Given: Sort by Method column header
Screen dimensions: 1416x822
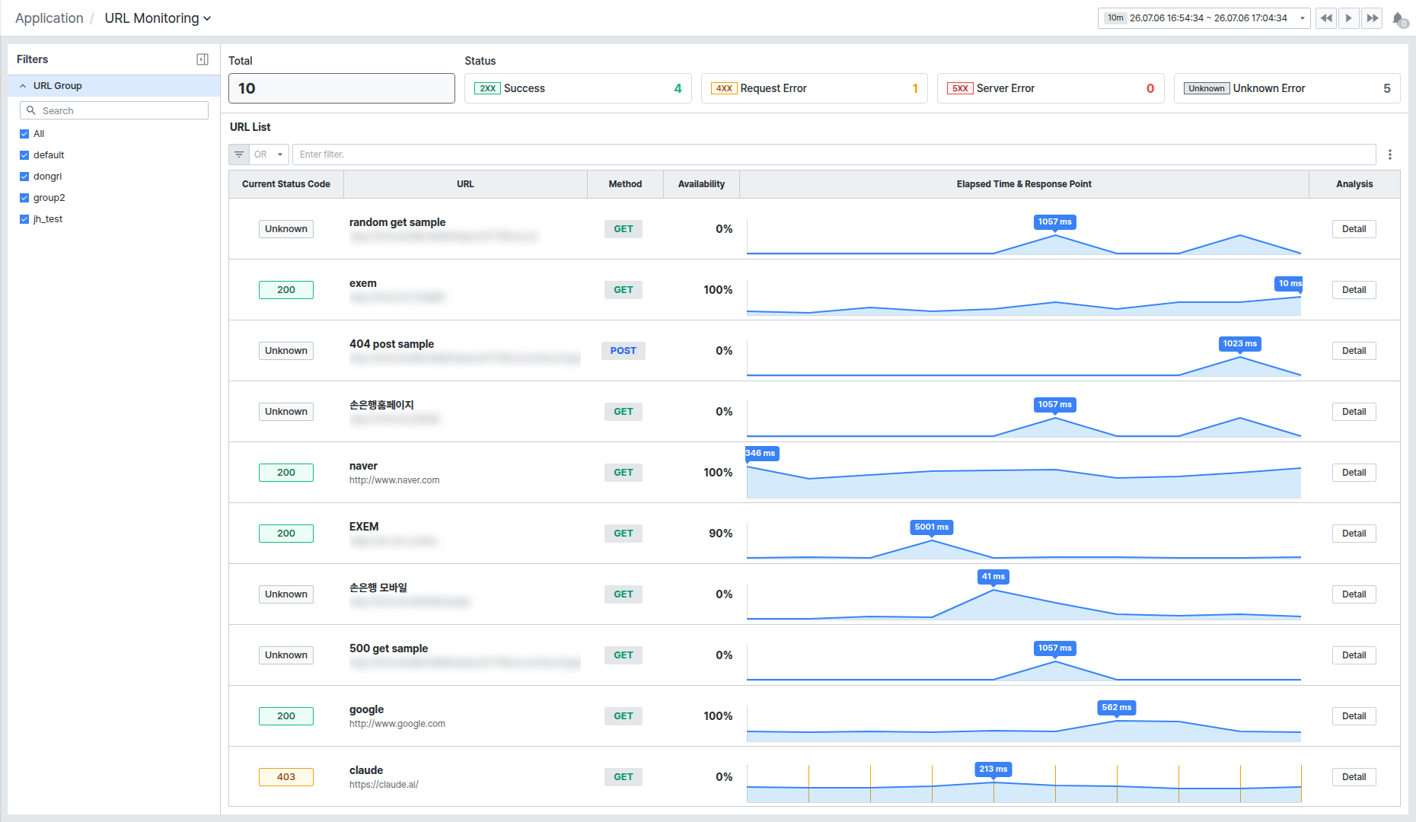Looking at the screenshot, I should tap(625, 184).
